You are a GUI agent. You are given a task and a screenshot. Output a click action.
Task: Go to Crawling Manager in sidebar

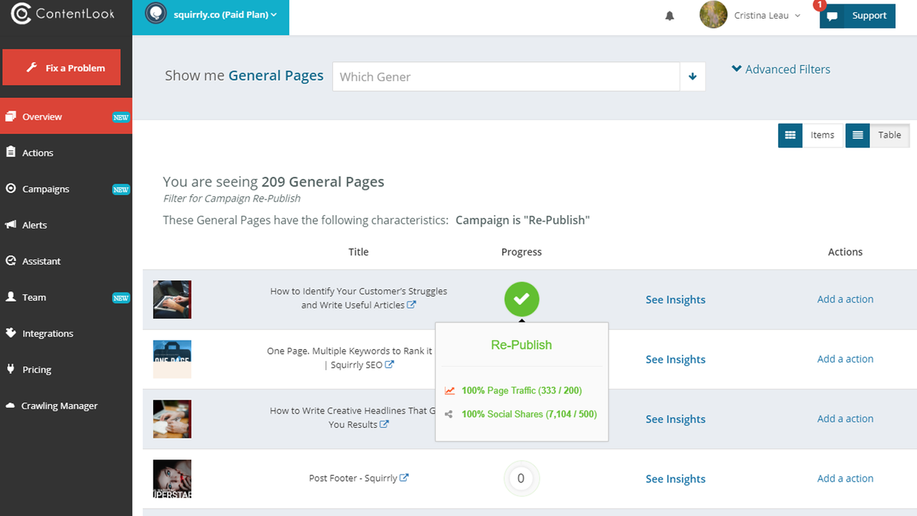(x=59, y=406)
